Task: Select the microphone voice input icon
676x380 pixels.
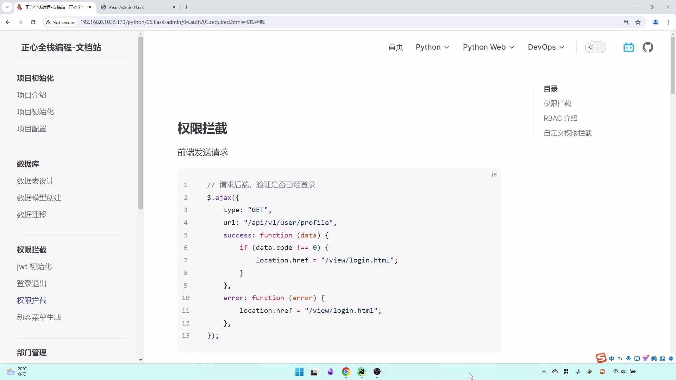Action: pos(629,359)
